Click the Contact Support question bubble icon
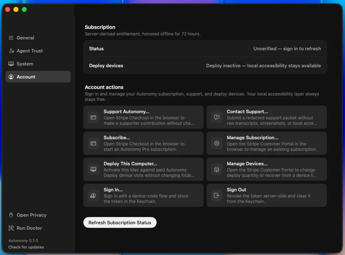345x255 pixels. click(216, 117)
